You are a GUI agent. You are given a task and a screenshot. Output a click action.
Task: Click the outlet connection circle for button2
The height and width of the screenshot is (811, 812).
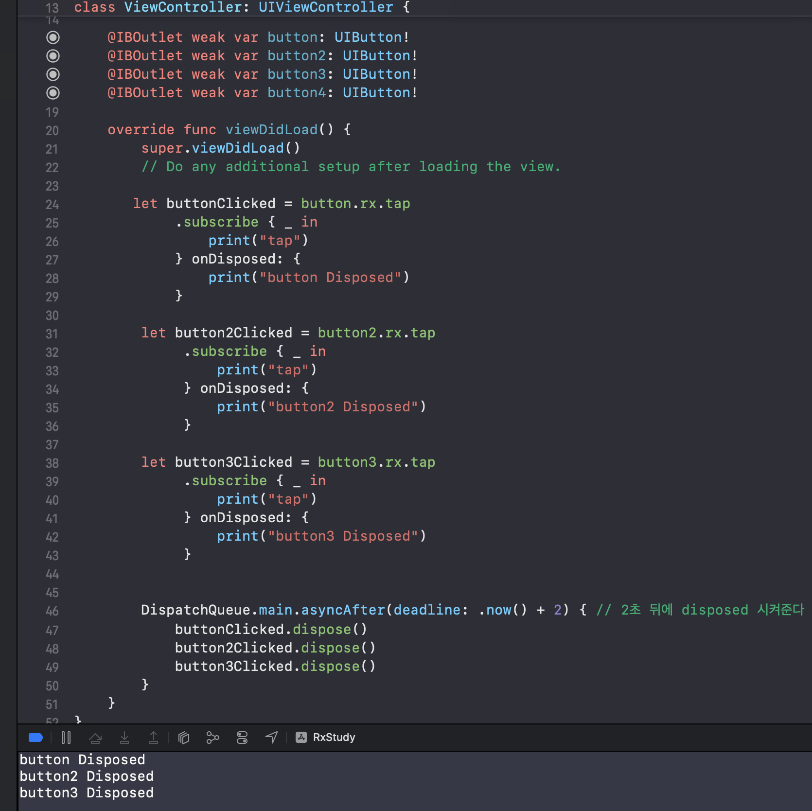coord(53,56)
